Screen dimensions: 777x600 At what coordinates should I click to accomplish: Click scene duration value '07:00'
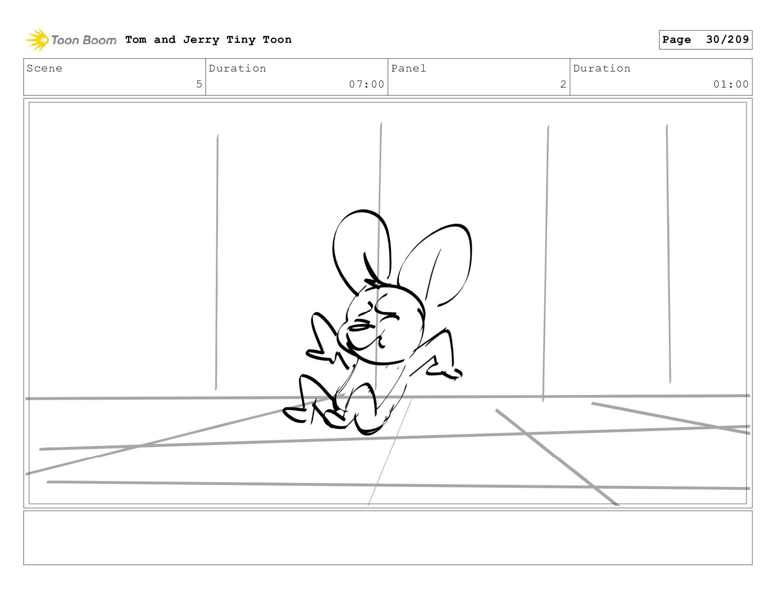pos(367,84)
